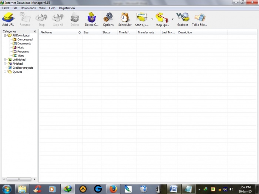
Task: Open the Stop Queue dropdown arrow
Action: tap(172, 19)
